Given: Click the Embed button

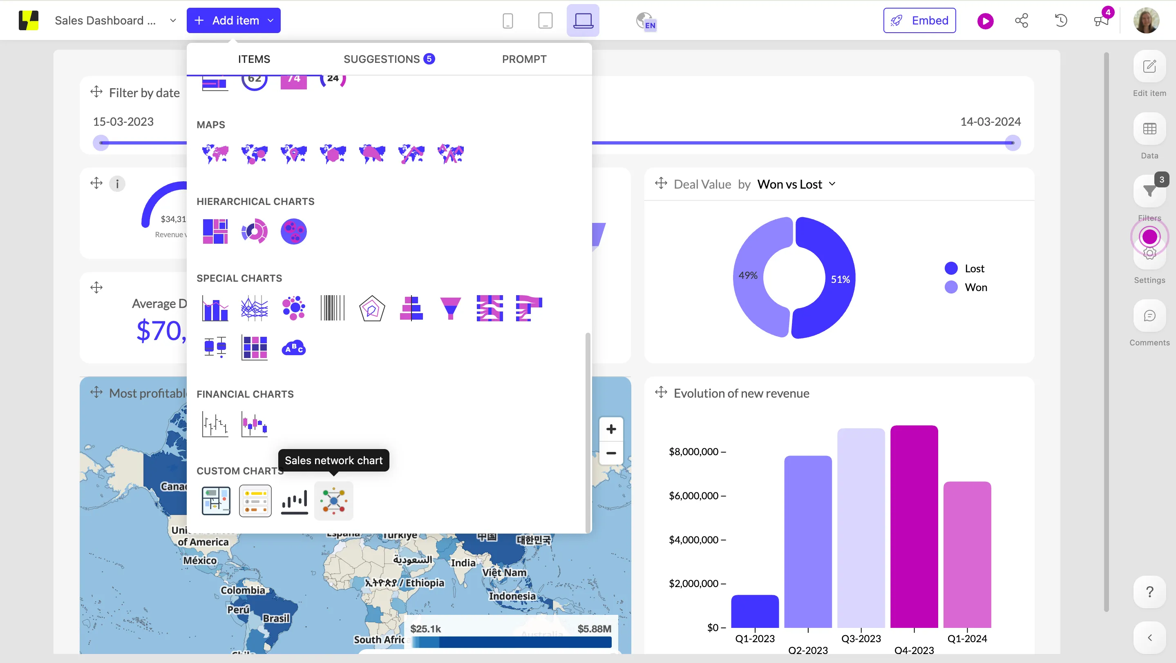Looking at the screenshot, I should (919, 20).
